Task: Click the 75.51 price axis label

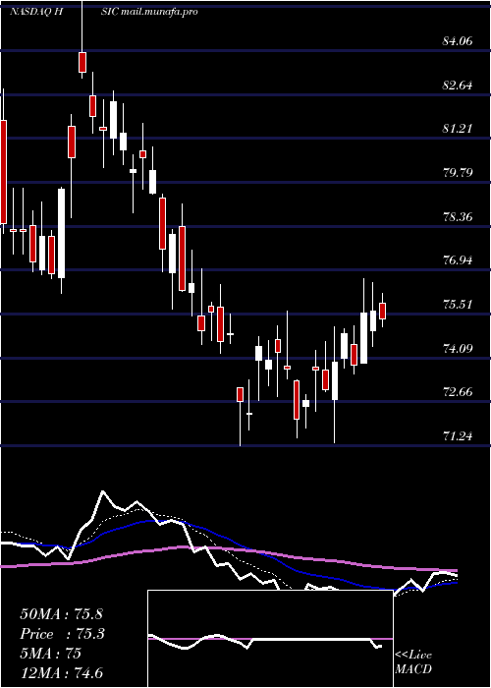Action: (x=458, y=304)
